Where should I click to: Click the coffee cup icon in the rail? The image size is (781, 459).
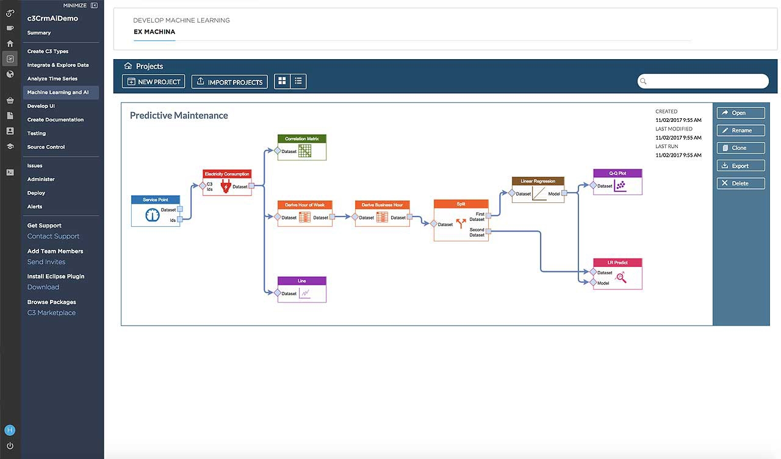pos(10,28)
